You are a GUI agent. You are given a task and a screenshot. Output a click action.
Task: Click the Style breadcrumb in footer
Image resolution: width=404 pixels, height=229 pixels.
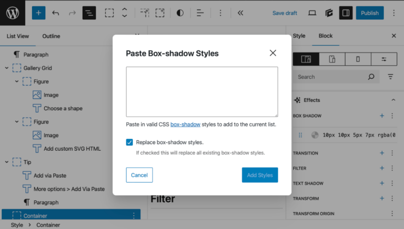pos(17,225)
